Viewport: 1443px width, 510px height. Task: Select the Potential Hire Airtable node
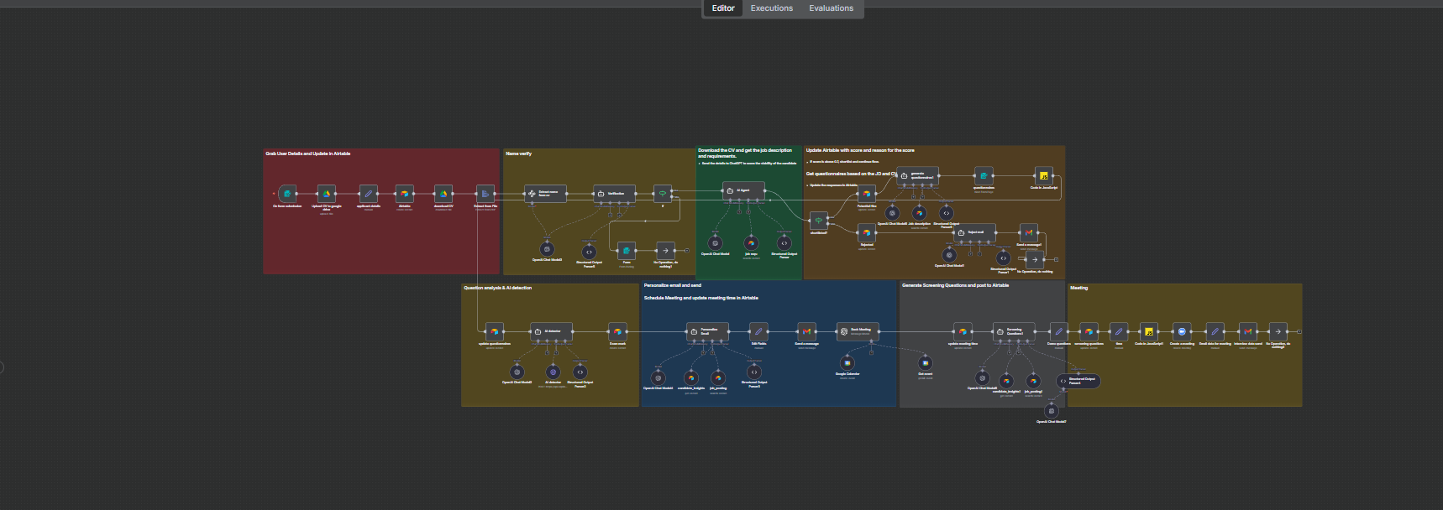pyautogui.click(x=867, y=194)
